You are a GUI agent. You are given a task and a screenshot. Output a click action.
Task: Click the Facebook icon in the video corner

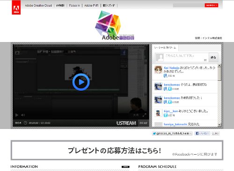(124, 53)
